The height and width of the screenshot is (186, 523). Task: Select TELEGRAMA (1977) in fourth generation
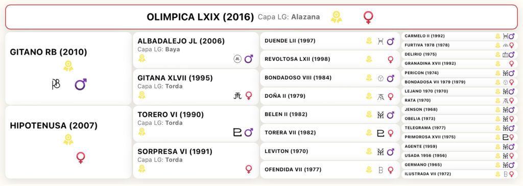tap(459, 128)
